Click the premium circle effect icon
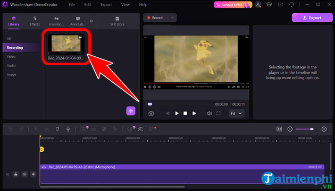335x191 pixels. click(x=131, y=129)
